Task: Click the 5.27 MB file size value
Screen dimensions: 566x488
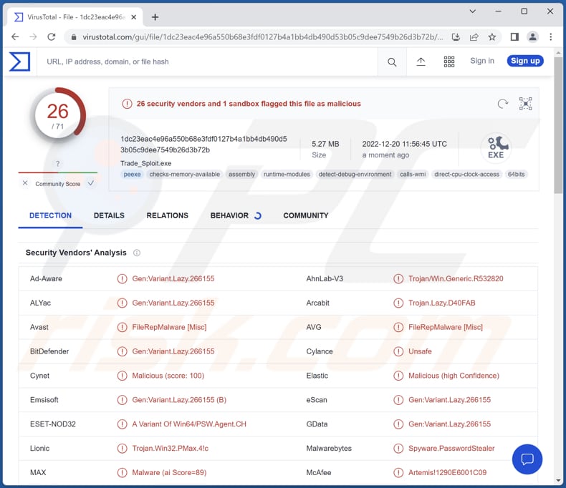Action: coord(325,144)
